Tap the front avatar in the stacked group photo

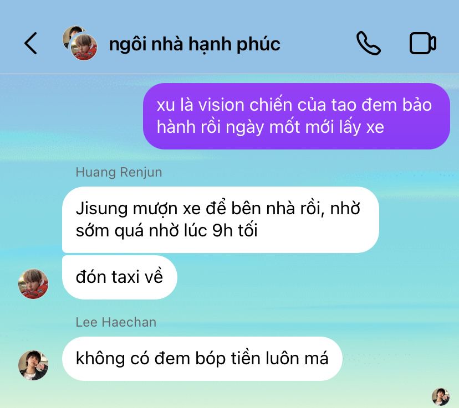pos(84,48)
